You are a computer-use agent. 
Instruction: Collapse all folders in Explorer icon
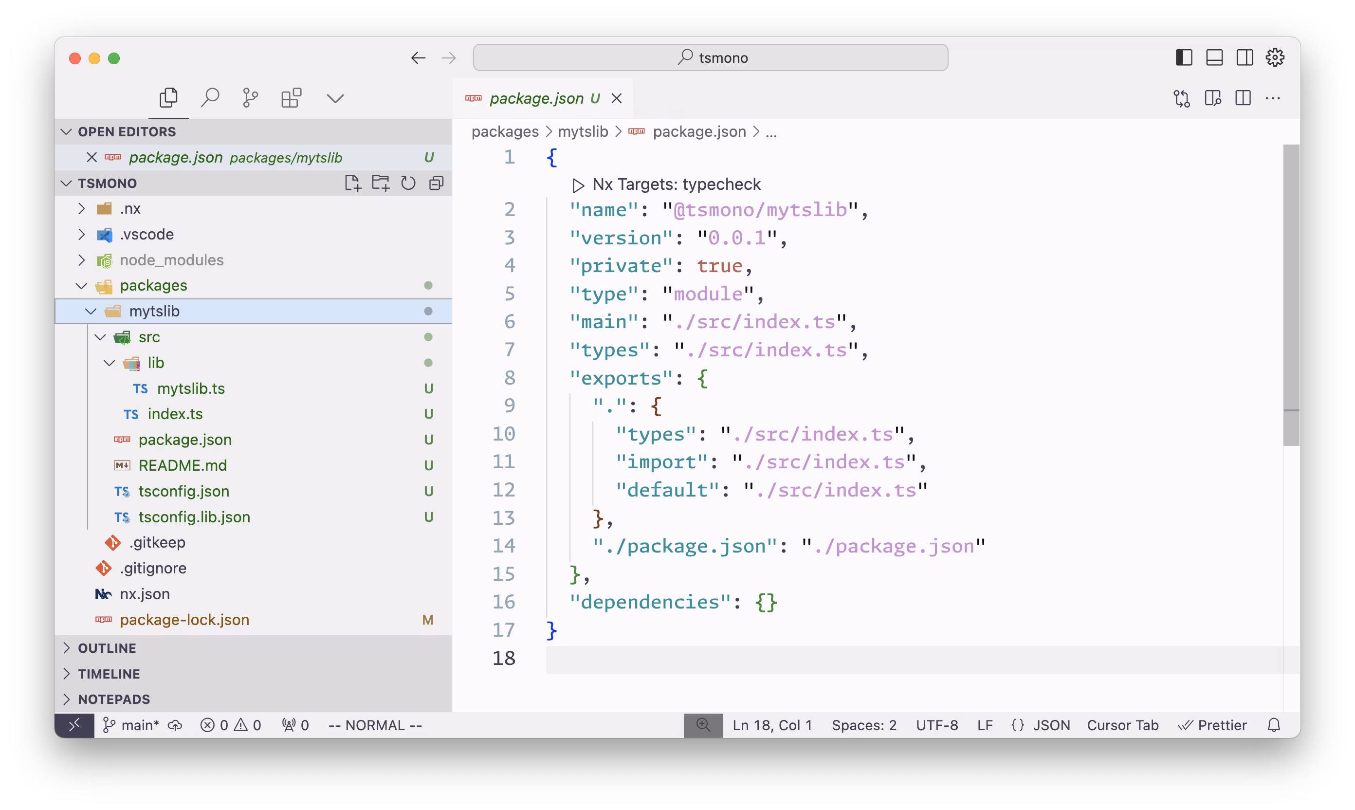pyautogui.click(x=436, y=183)
